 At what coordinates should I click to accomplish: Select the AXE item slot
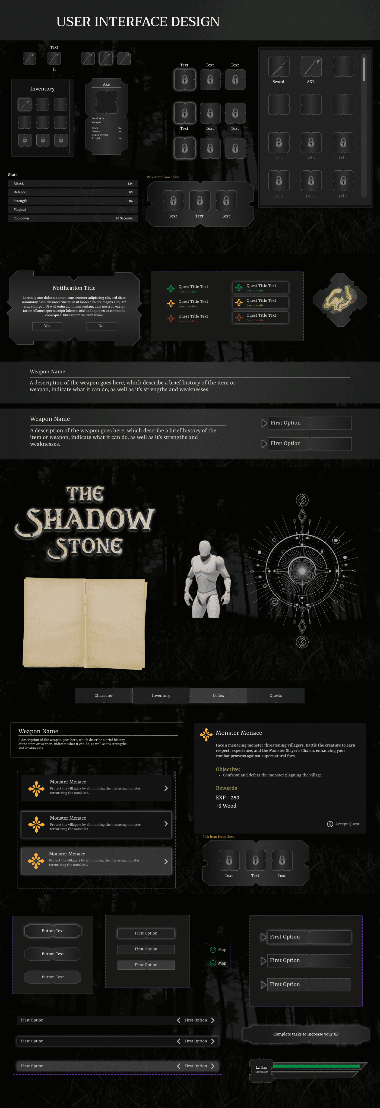311,66
